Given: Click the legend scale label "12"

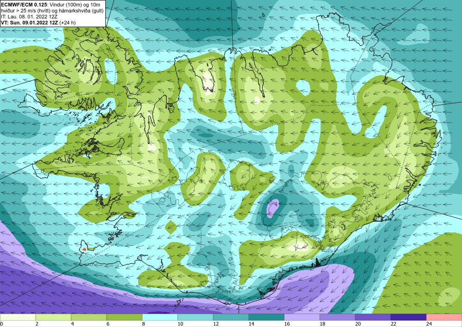Looking at the screenshot, I should [216, 324].
